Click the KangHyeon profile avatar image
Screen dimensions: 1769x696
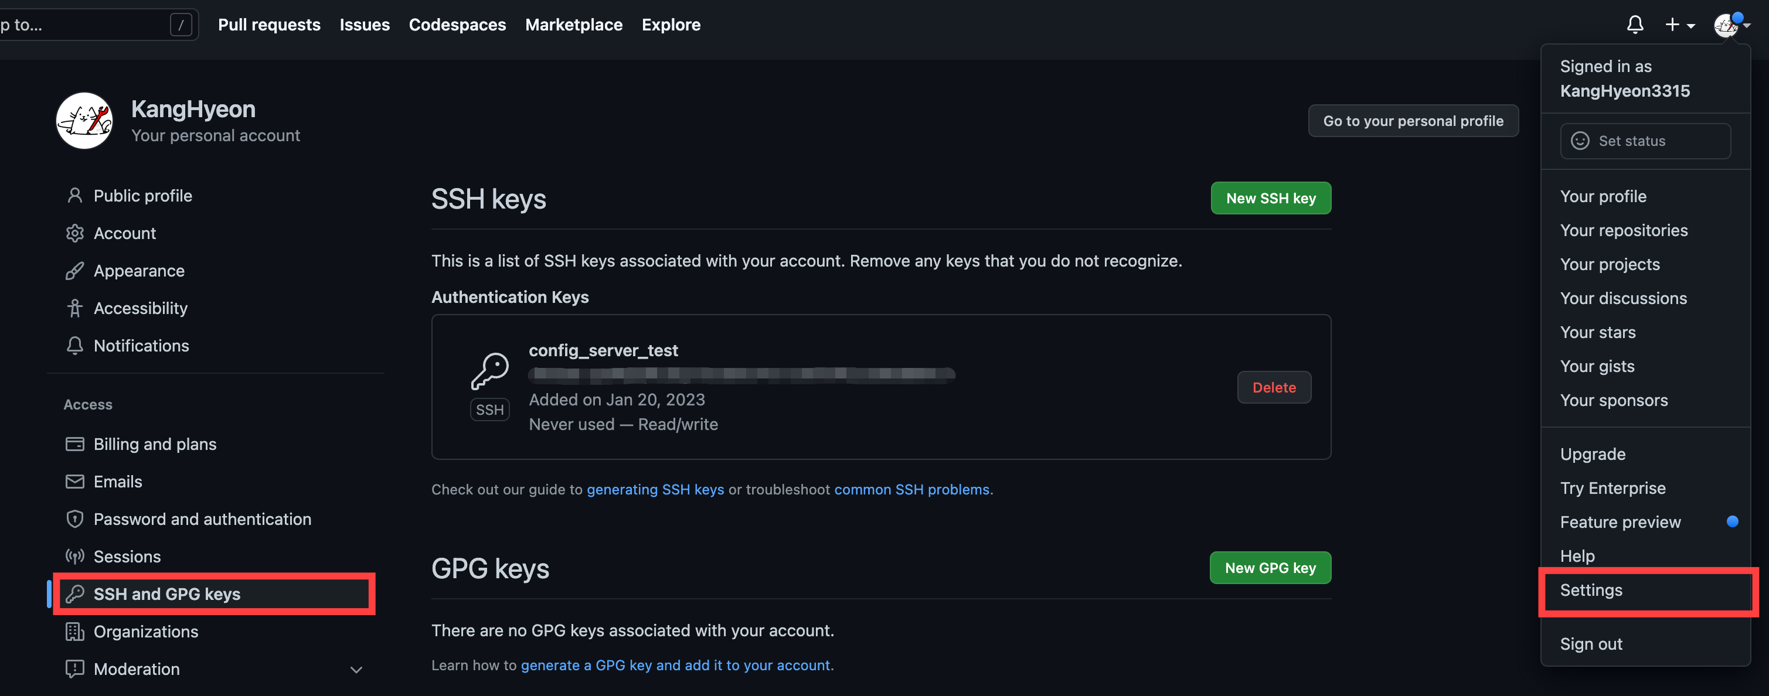pyautogui.click(x=84, y=121)
